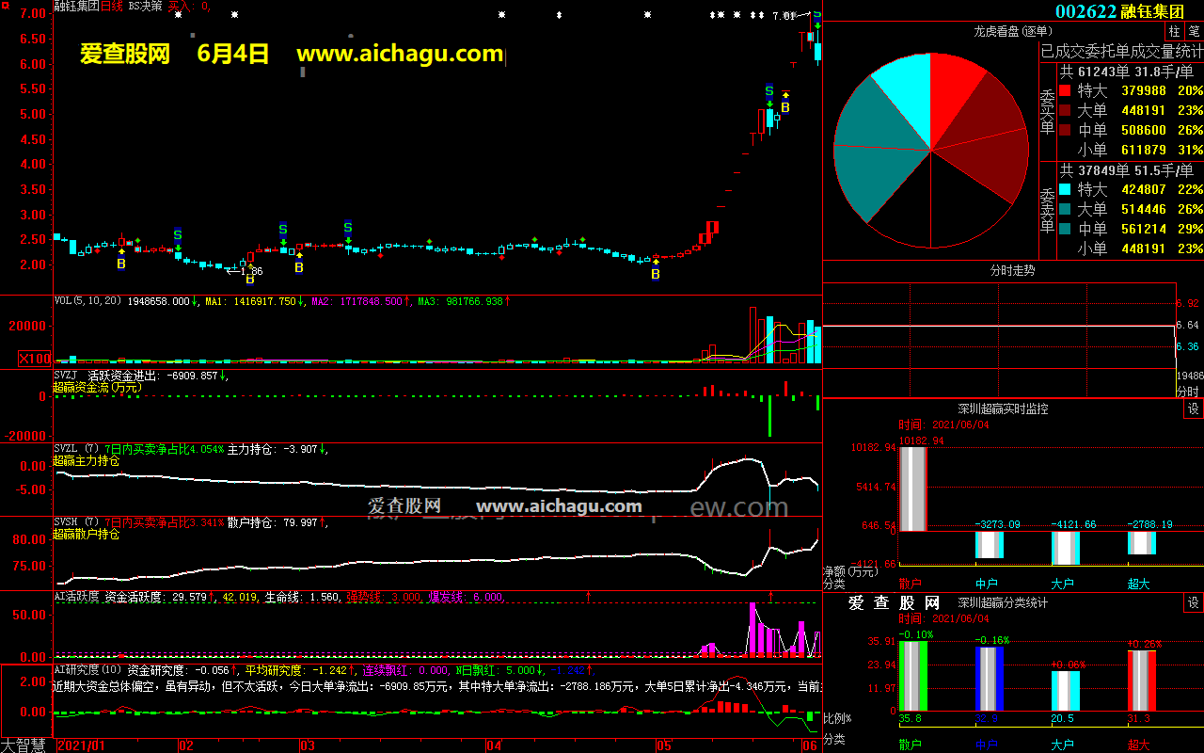Click the 1.86 low price label
Viewport: 1204px width, 753px height.
click(251, 271)
